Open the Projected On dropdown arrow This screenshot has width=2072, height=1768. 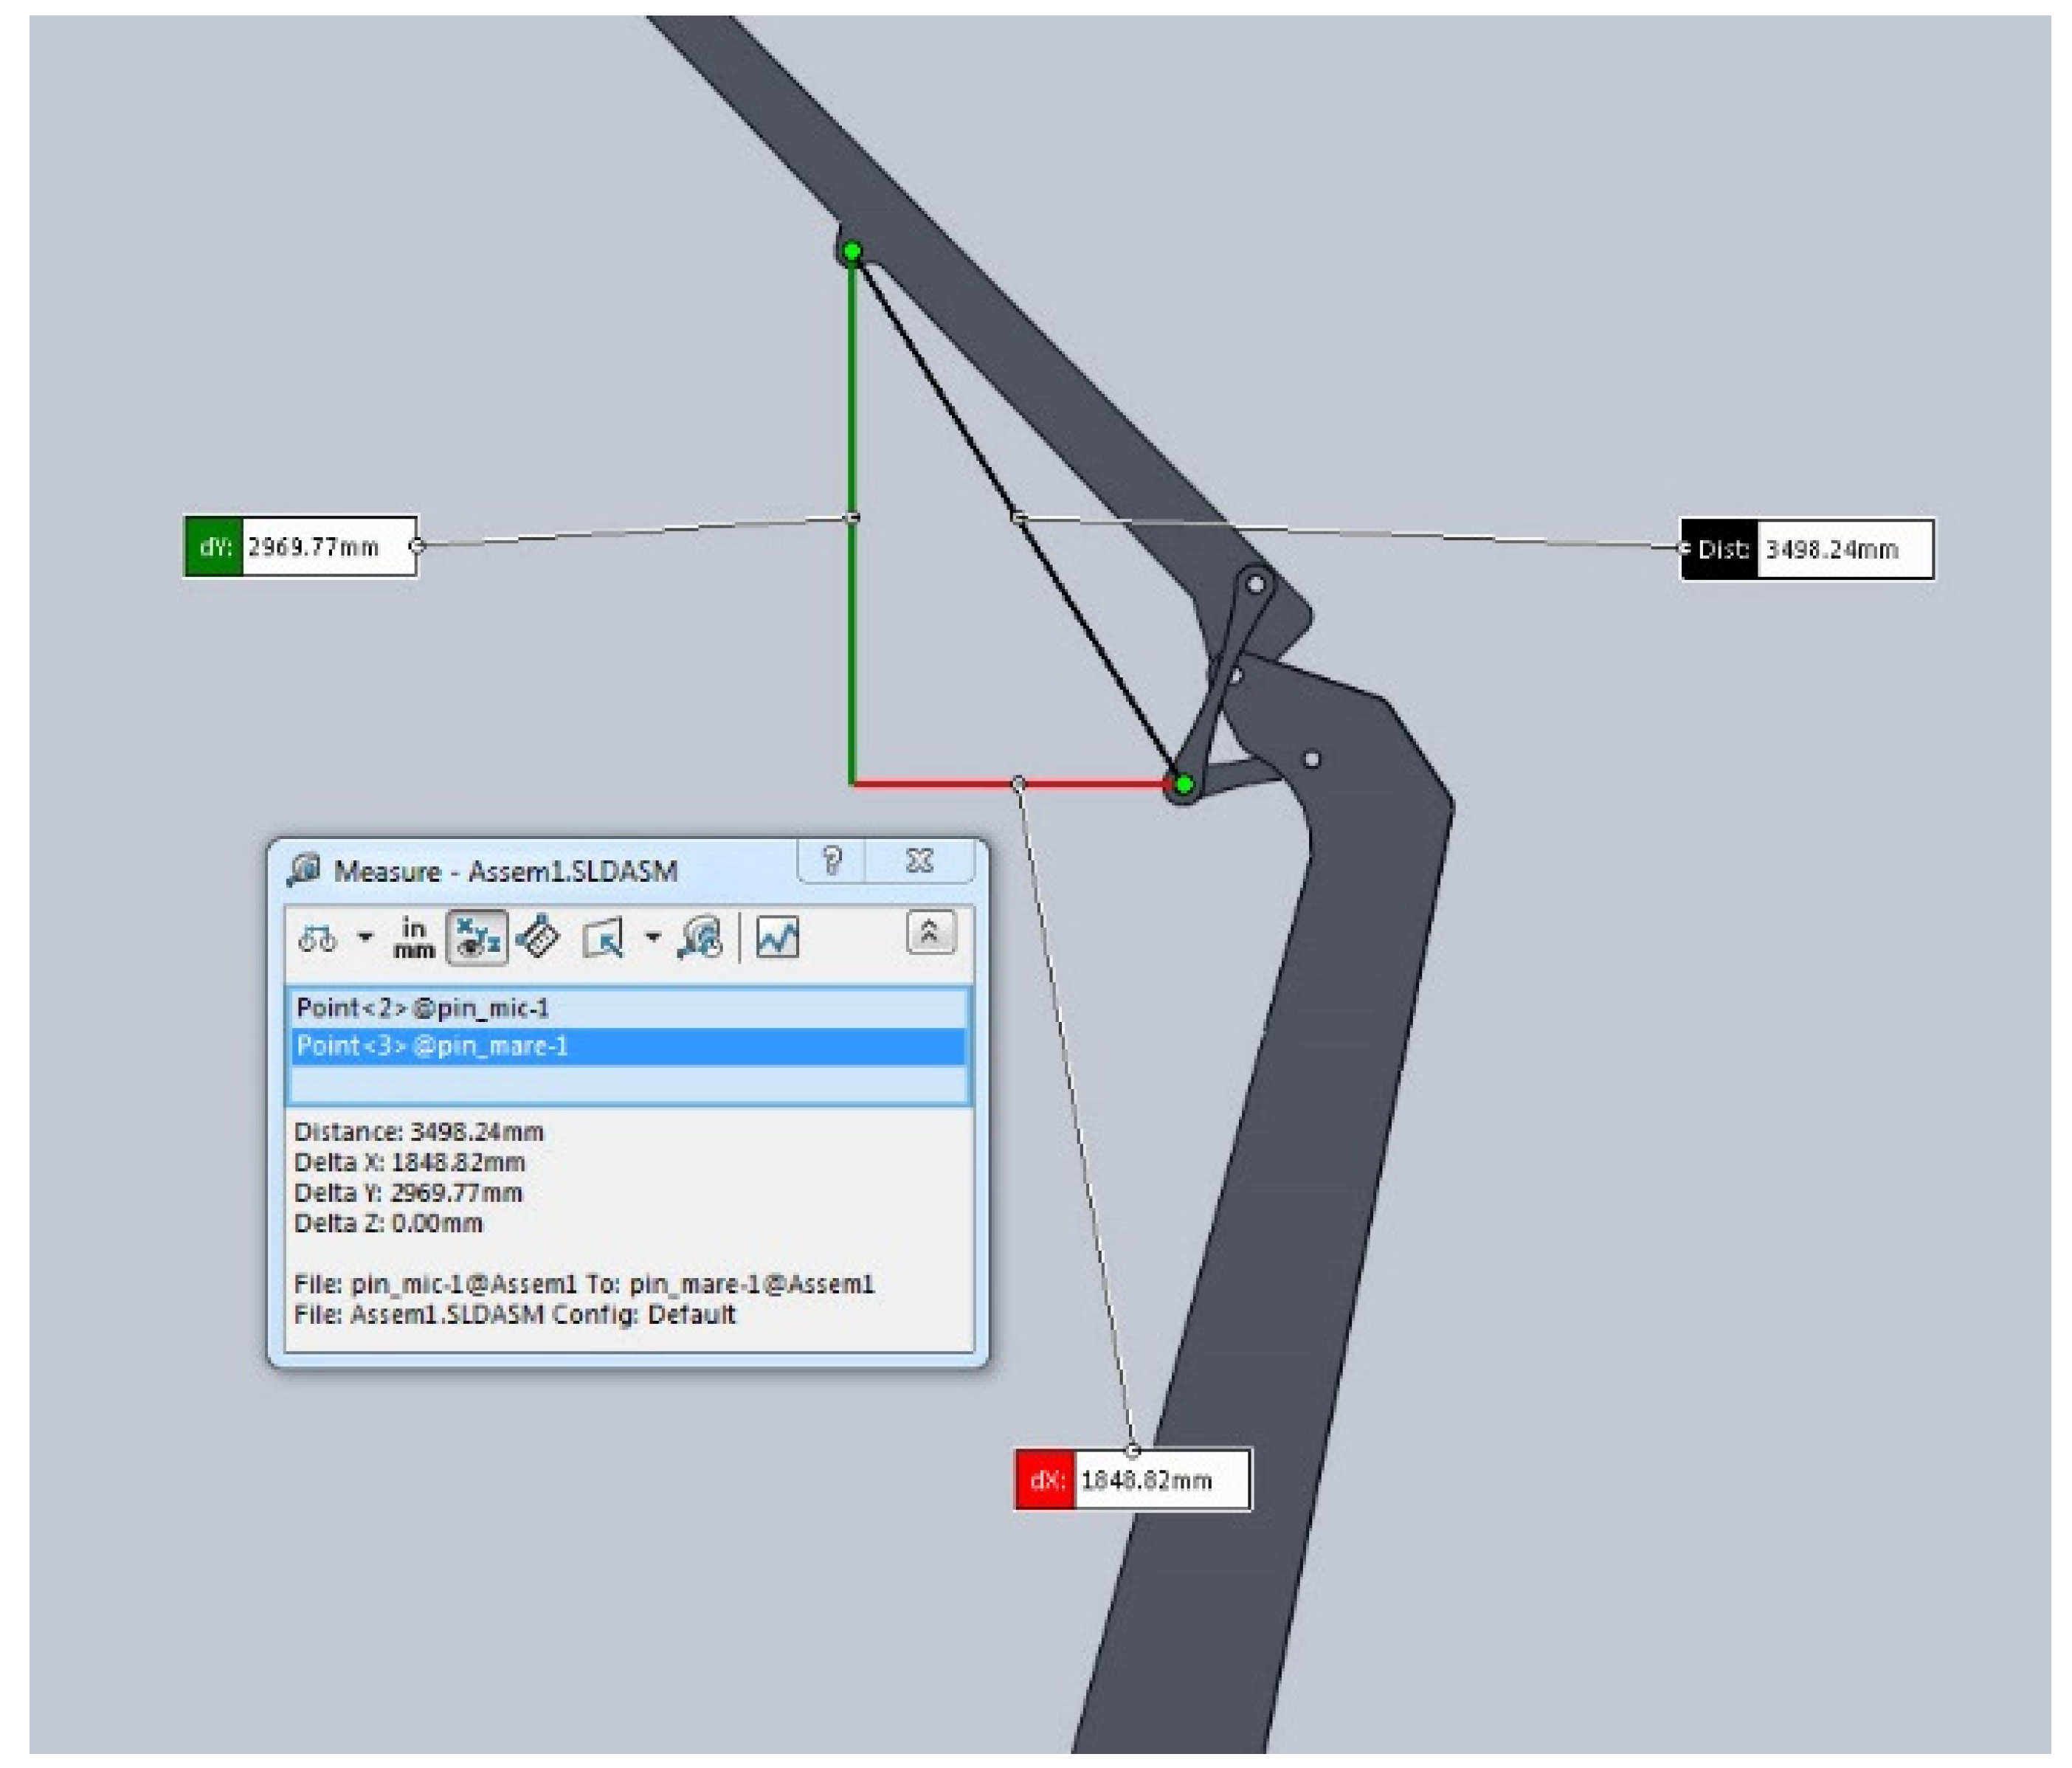click(x=653, y=937)
